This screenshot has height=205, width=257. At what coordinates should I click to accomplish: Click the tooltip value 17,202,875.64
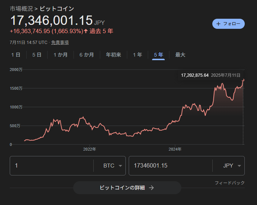click(x=195, y=75)
